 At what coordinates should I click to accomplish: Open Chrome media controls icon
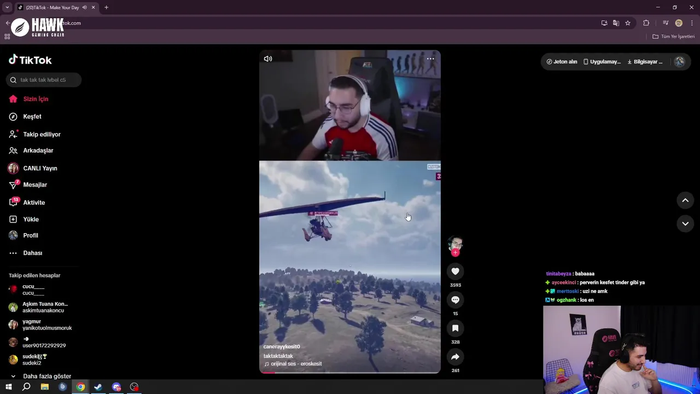666,23
